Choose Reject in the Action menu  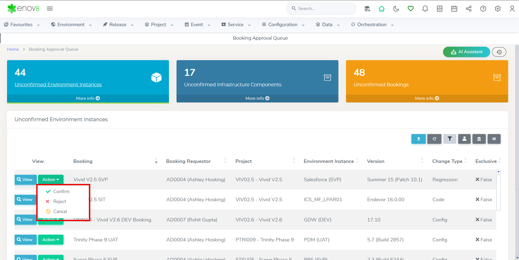point(59,201)
